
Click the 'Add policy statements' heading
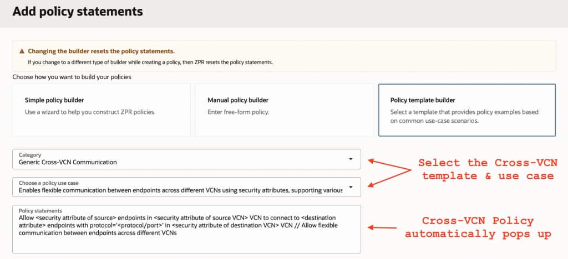pos(77,11)
